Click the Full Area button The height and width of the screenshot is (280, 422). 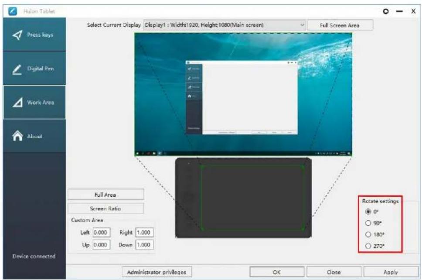click(x=105, y=195)
